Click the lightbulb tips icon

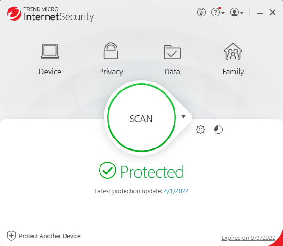click(x=201, y=13)
